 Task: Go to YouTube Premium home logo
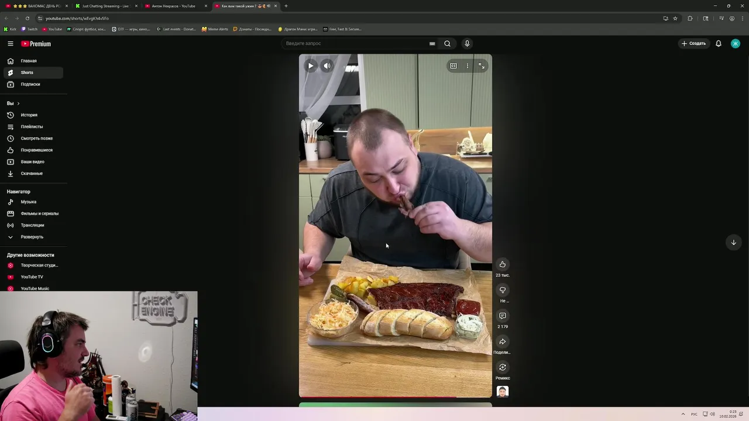(x=36, y=44)
